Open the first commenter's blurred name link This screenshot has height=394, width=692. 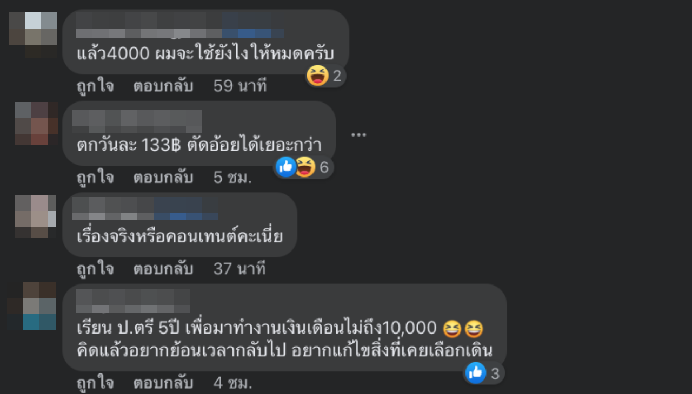coord(180,25)
